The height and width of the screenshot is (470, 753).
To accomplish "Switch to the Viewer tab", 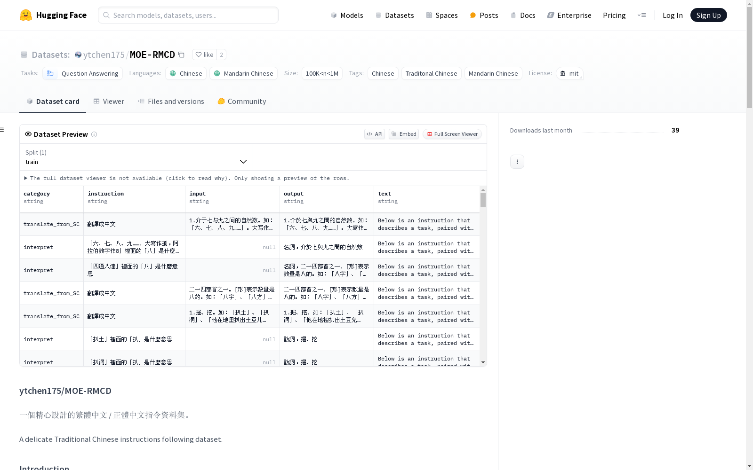I will (109, 102).
